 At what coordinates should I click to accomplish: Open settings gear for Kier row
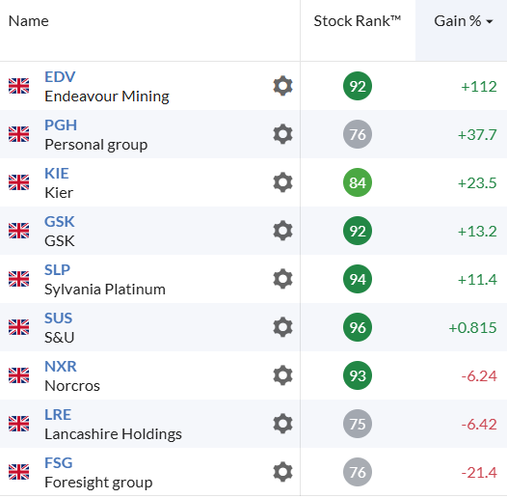click(283, 182)
